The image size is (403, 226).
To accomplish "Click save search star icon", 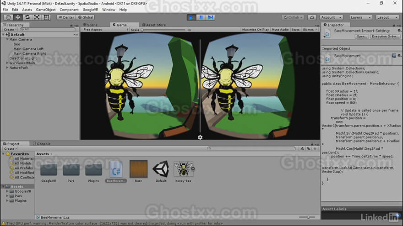I will 315,149.
